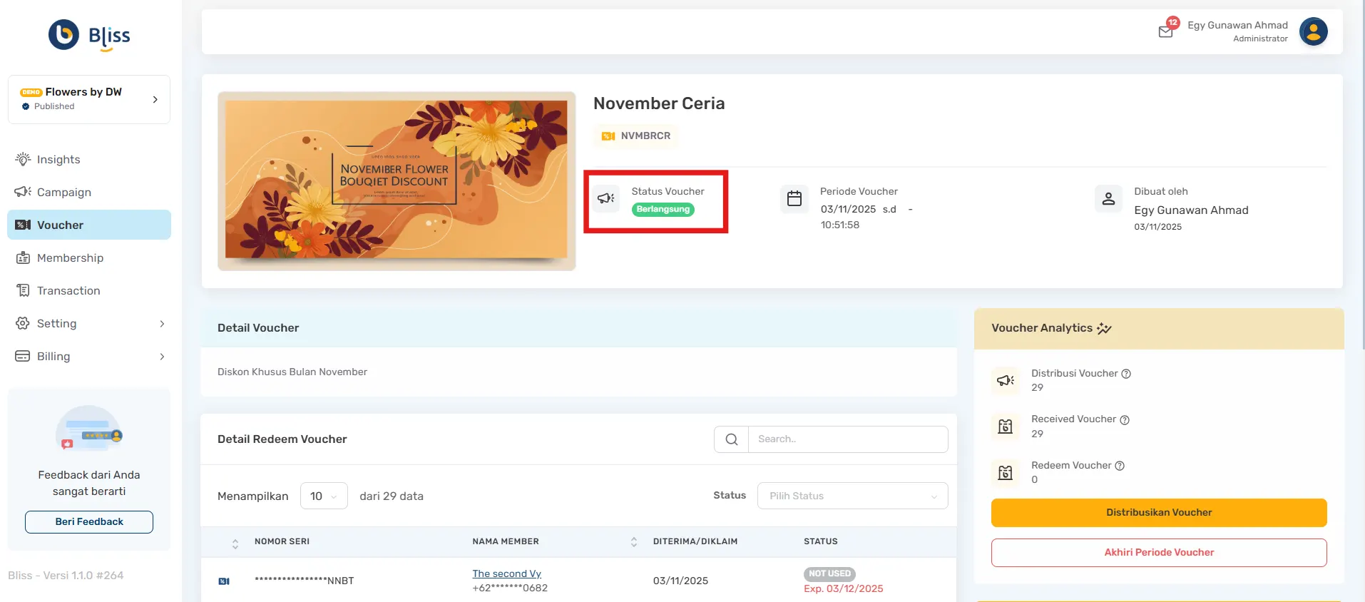1365x602 pixels.
Task: Click the Redeem Voucher icon
Action: coord(1006,472)
